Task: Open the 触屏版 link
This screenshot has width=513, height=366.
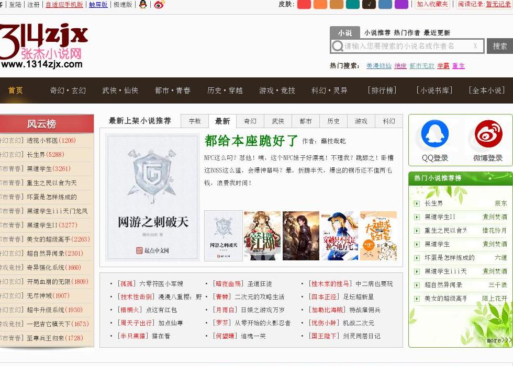Action: click(98, 5)
